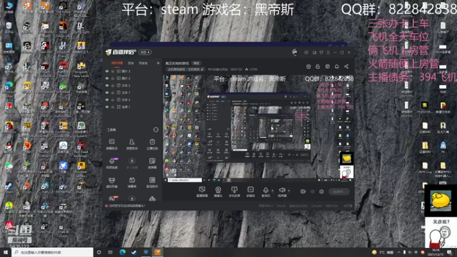Open the yellow duck image thumbnail
Viewport: 457px width, 257px height.
[440, 200]
